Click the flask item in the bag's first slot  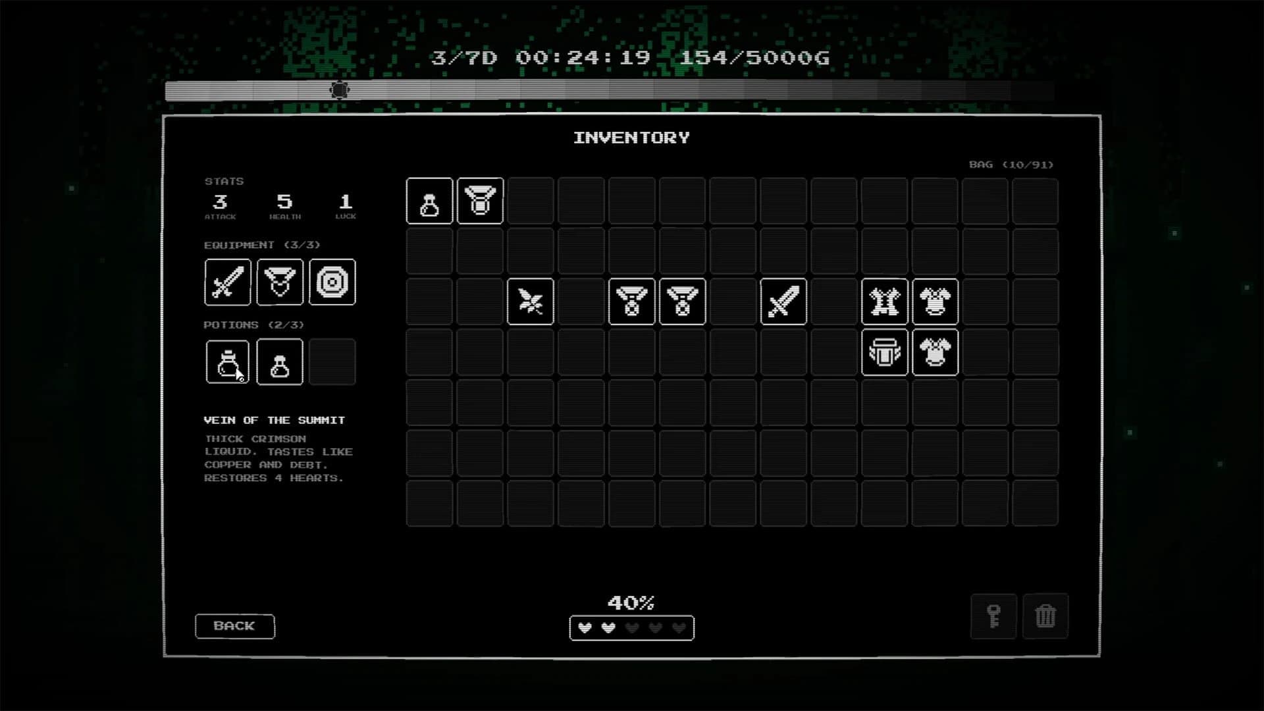click(429, 201)
